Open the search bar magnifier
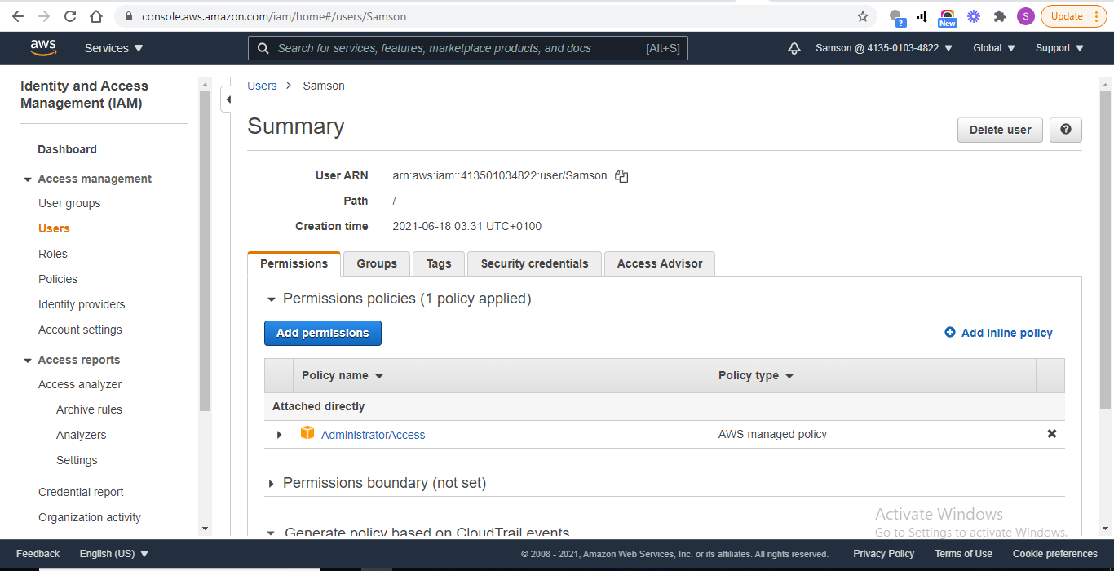The image size is (1114, 571). (263, 47)
